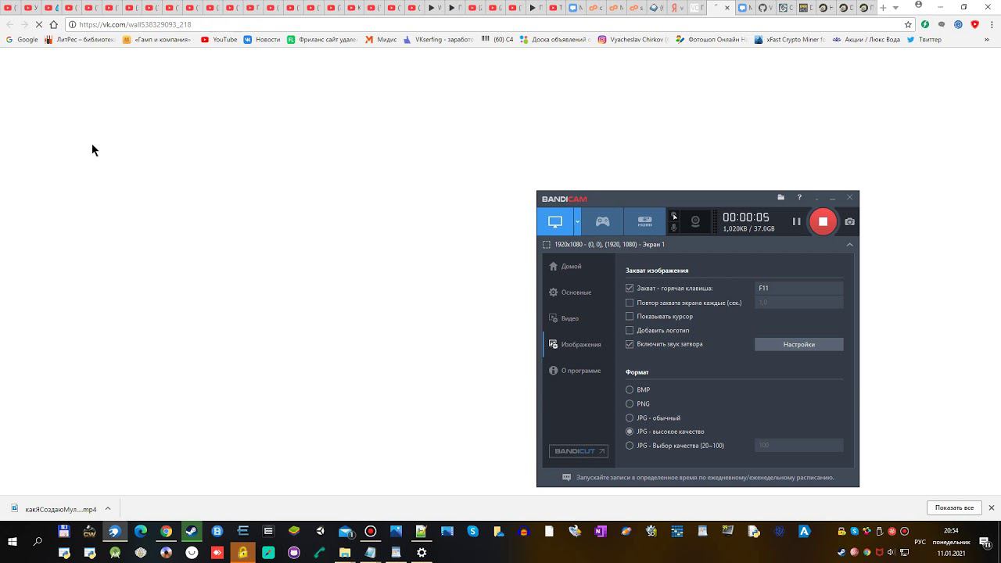Select Bandicam game recording mode
The image size is (1001, 563).
pos(602,221)
